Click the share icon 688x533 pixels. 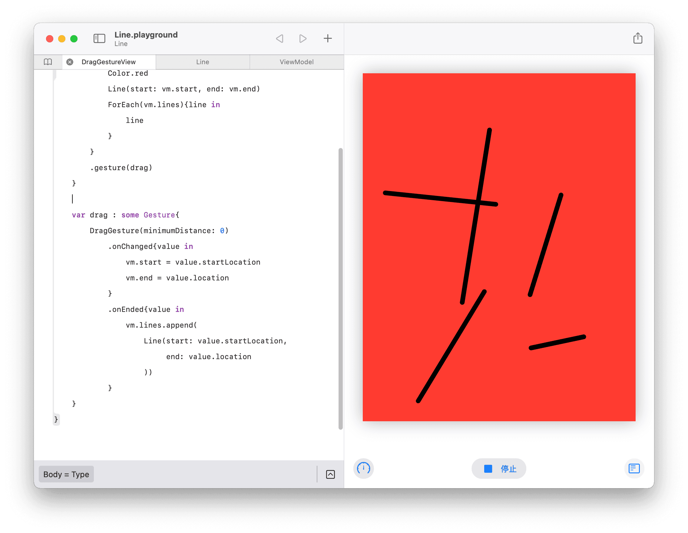click(x=638, y=38)
